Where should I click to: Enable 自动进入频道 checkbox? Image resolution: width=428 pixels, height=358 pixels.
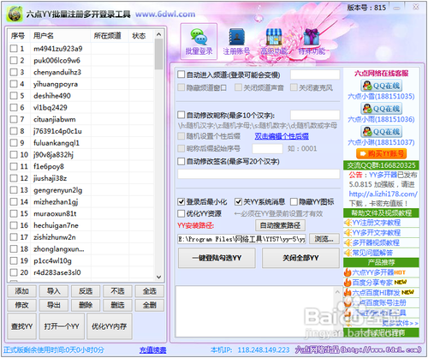tap(181, 75)
